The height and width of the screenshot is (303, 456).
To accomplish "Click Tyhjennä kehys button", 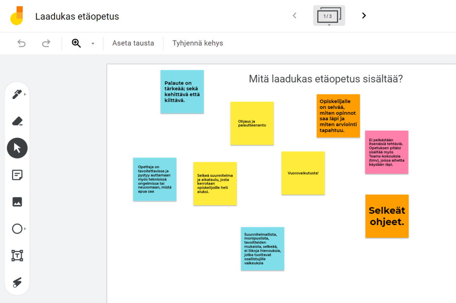I will click(x=198, y=43).
